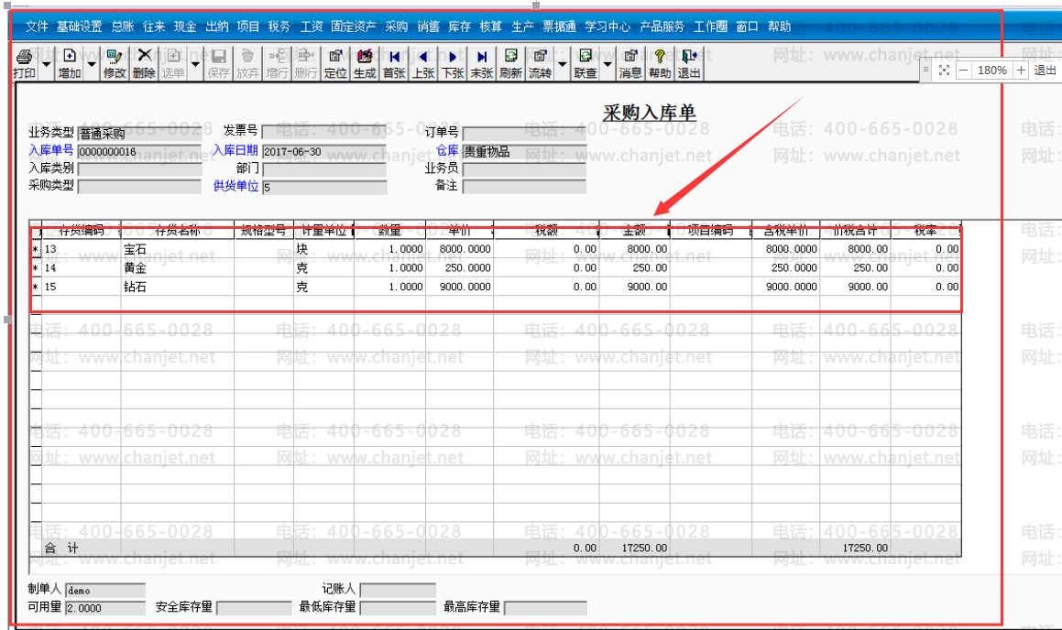Click the 备注 input field
This screenshot has height=630, width=1062.
point(524,187)
